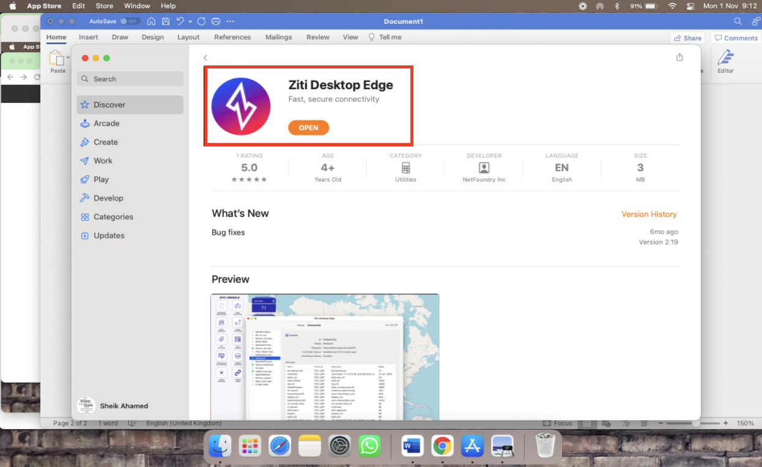Open the Window menu in menu bar

pos(137,6)
